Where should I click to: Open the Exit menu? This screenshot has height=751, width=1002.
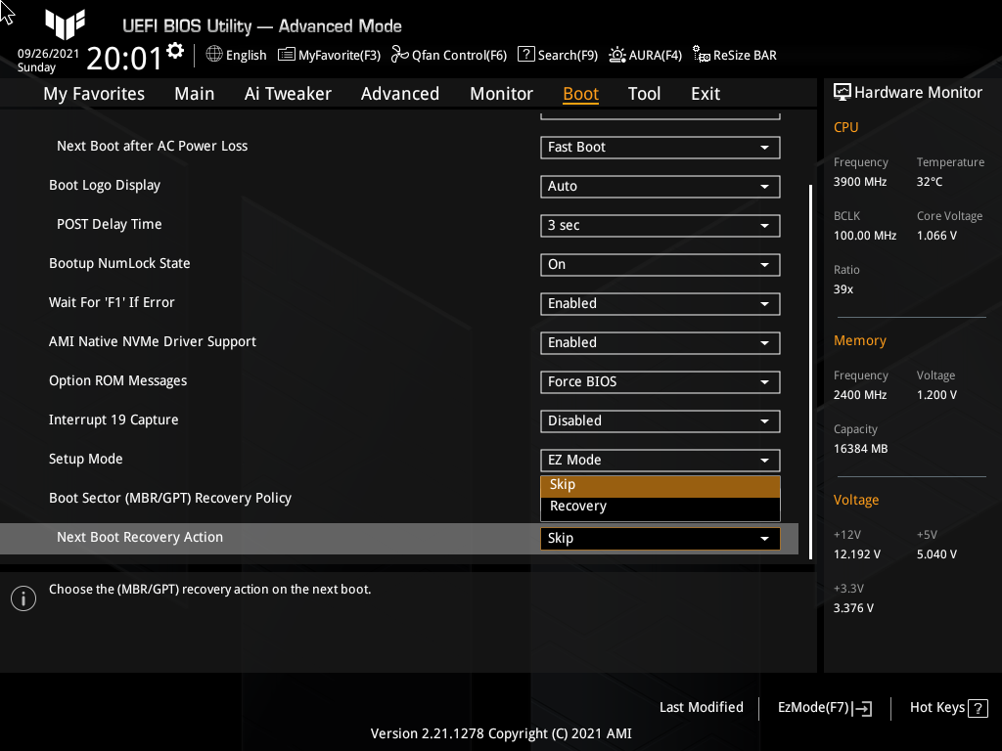click(705, 93)
